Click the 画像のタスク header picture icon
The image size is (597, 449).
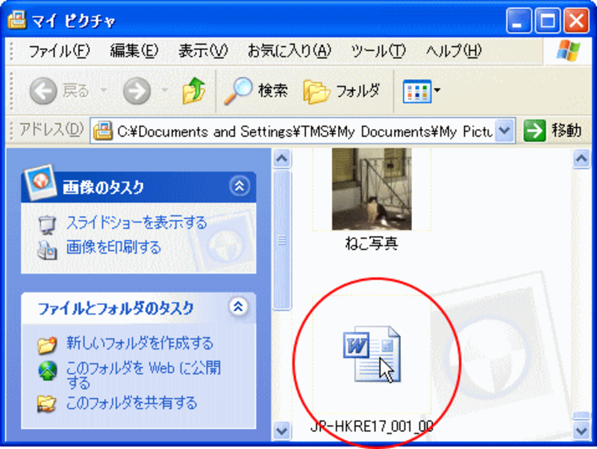(x=40, y=183)
